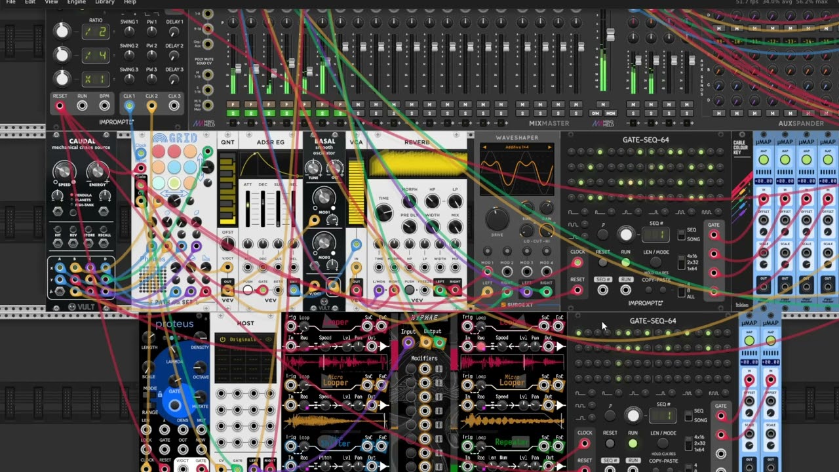Click the ratio display showing X 1

(94, 79)
